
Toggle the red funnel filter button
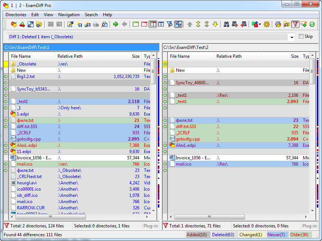(x=295, y=24)
